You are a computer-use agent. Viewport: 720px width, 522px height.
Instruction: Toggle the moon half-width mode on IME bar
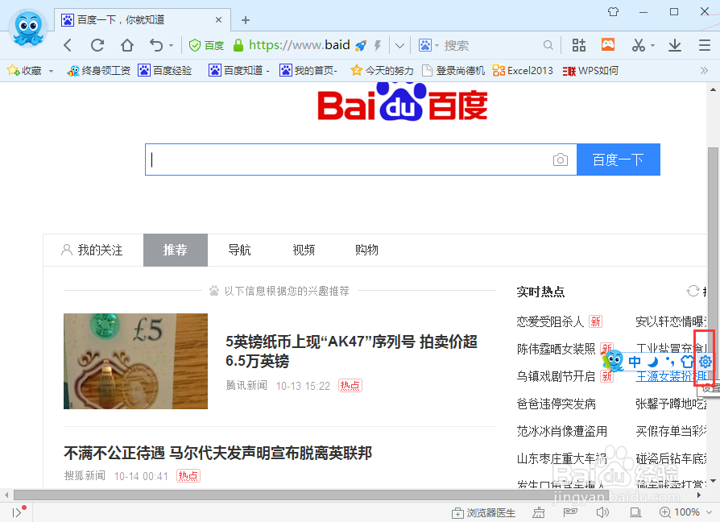click(653, 362)
